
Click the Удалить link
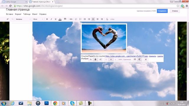coord(160,56)
